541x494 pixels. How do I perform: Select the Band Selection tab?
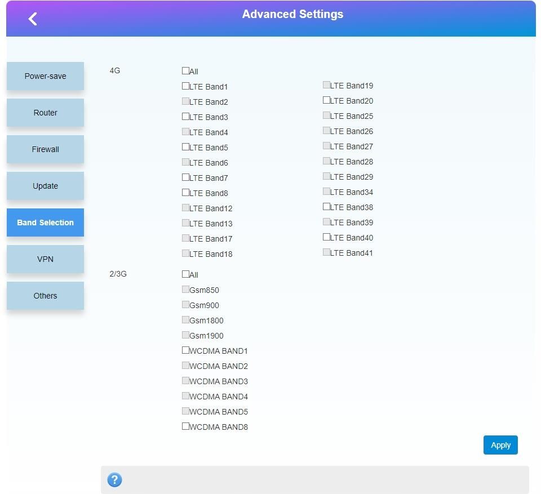click(x=45, y=222)
